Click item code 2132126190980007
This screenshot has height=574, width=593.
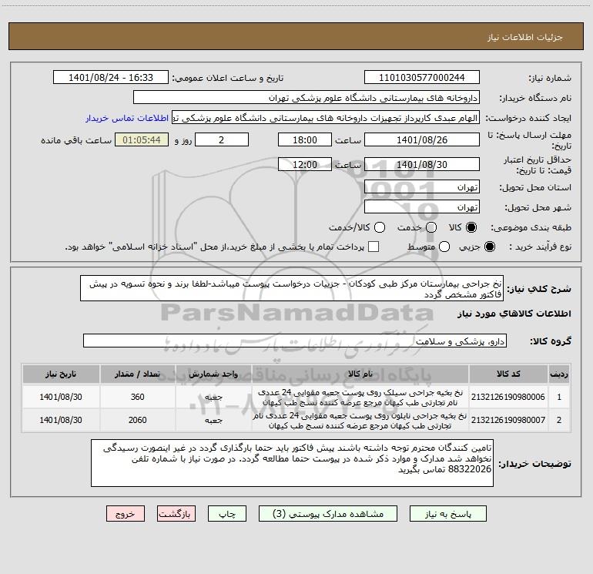point(508,420)
